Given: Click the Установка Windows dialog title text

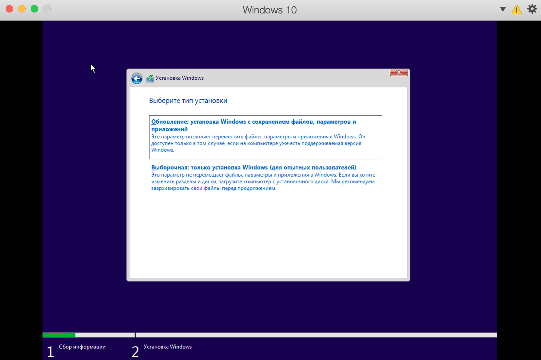Looking at the screenshot, I should coord(180,78).
